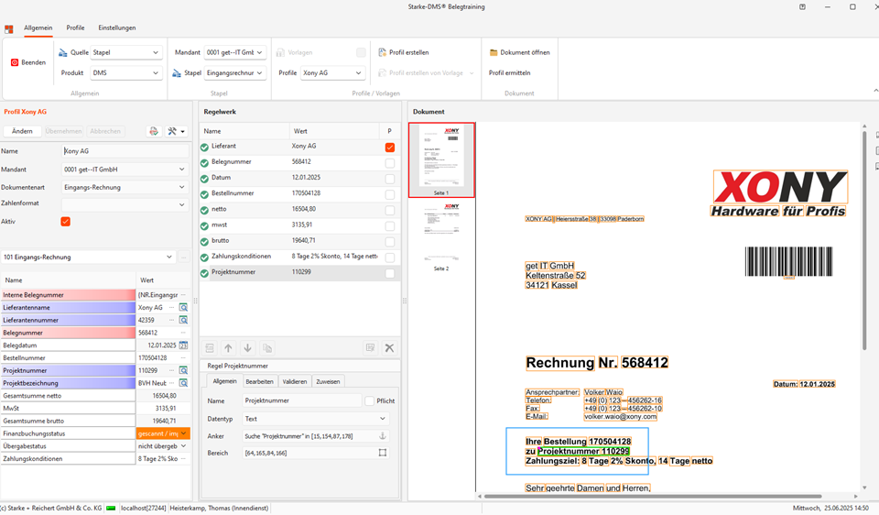Collapse the ribbon with chevron icon
This screenshot has width=879, height=515.
(875, 91)
